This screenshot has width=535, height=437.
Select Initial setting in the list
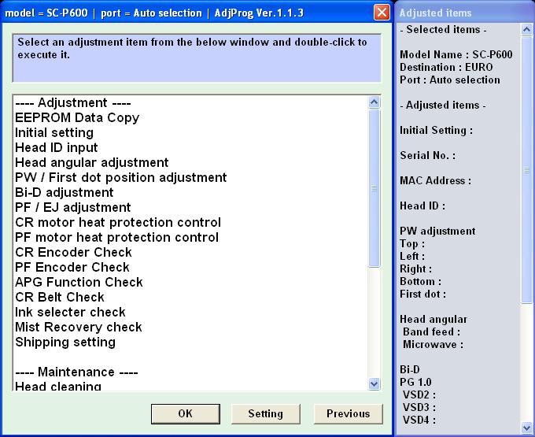[54, 133]
